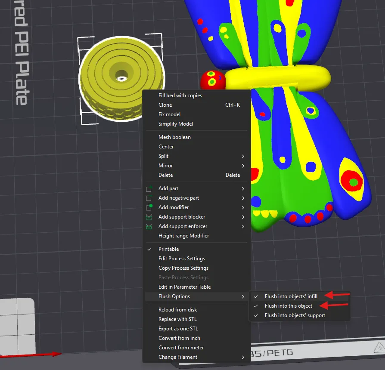
Task: Uncheck Flush into this object
Action: [289, 306]
